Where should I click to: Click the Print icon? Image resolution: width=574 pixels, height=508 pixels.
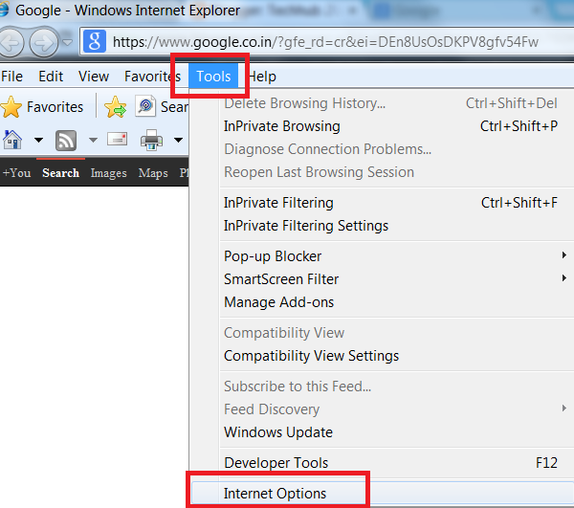(x=151, y=141)
